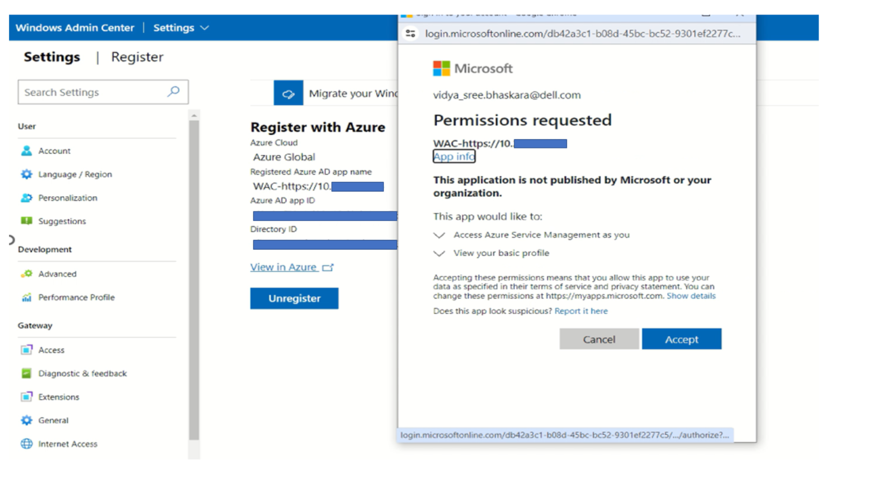Expand View your basic profile permission
Image resolution: width=895 pixels, height=504 pixels.
tap(439, 253)
